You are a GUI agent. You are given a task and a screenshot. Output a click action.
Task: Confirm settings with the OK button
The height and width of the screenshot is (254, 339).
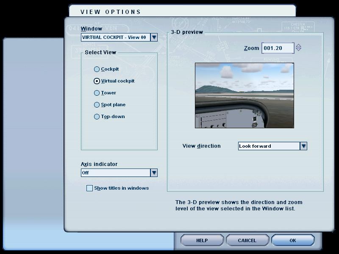pos(293,240)
